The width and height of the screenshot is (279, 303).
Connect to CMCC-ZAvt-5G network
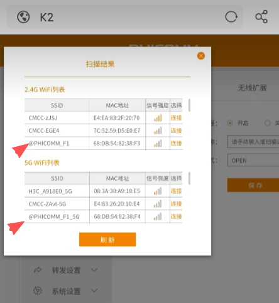(x=176, y=204)
